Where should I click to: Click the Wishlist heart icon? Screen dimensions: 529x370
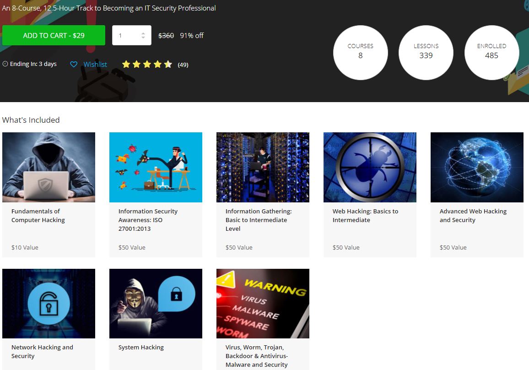pyautogui.click(x=74, y=65)
